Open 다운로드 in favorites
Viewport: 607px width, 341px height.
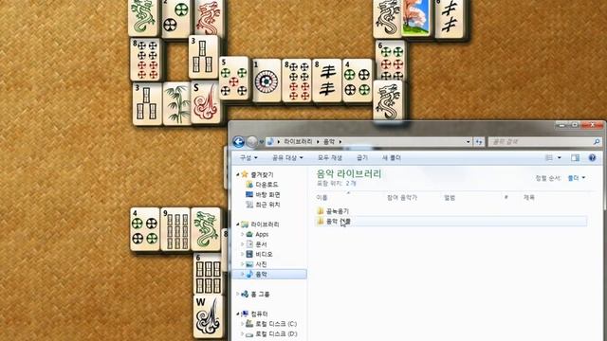[267, 185]
